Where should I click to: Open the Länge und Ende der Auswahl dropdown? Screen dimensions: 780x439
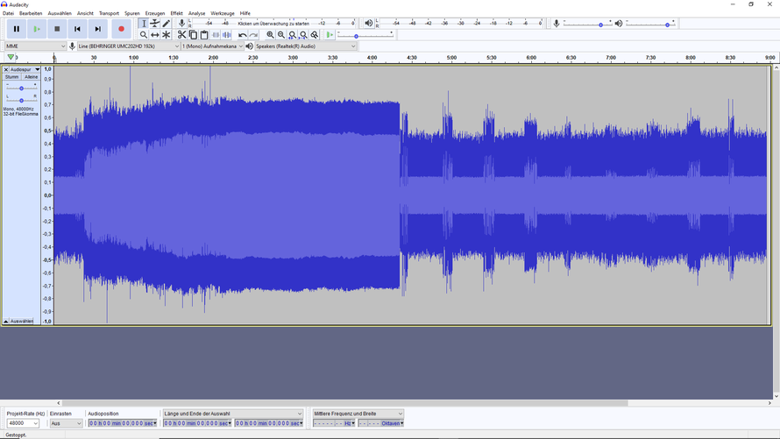pyautogui.click(x=233, y=414)
